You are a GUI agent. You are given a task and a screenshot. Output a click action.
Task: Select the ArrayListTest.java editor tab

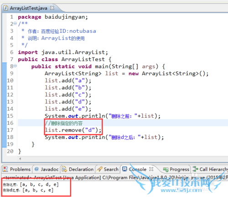[29, 8]
